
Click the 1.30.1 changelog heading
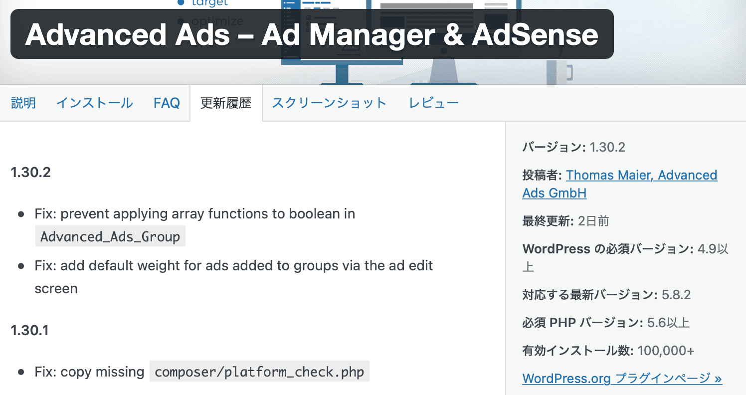tap(29, 331)
